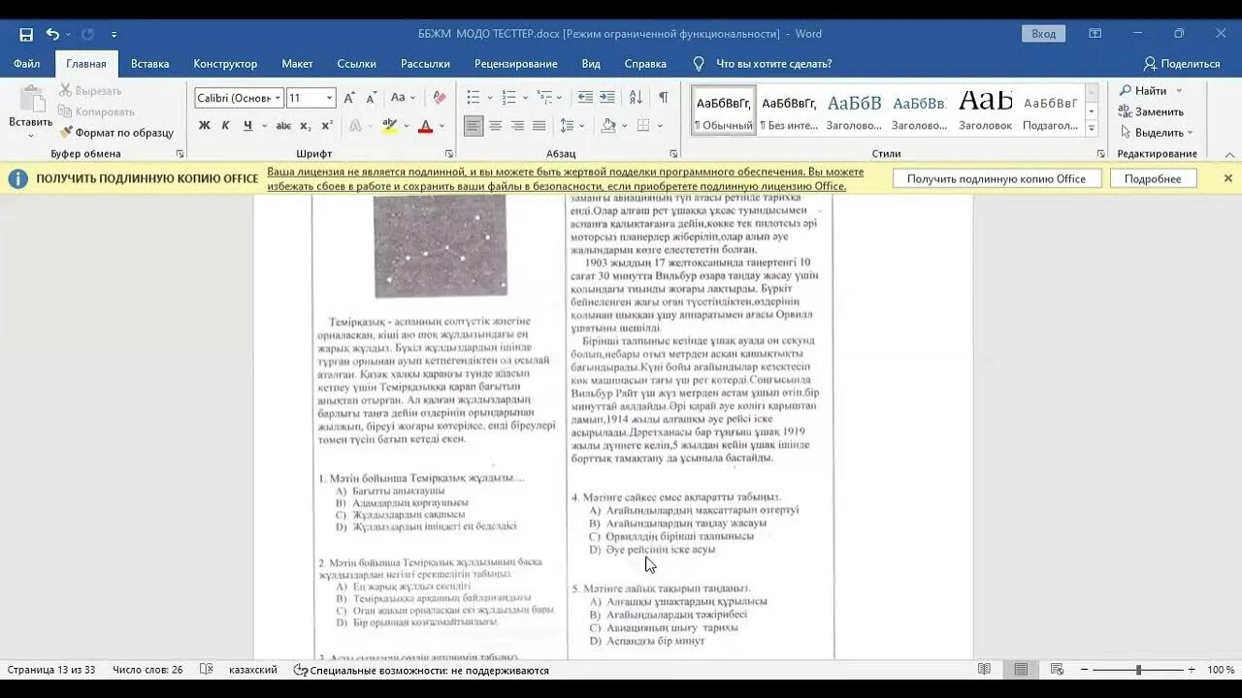Screen dimensions: 1242x698
Task: Switch to Конструктор tab
Action: [x=225, y=64]
